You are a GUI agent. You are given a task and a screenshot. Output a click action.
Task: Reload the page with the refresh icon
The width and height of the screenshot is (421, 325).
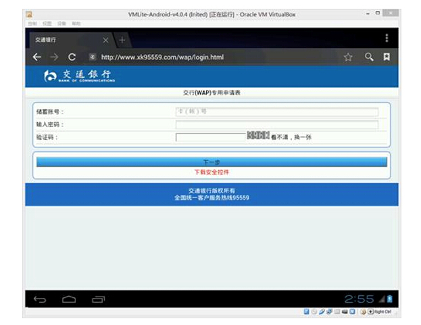point(72,57)
